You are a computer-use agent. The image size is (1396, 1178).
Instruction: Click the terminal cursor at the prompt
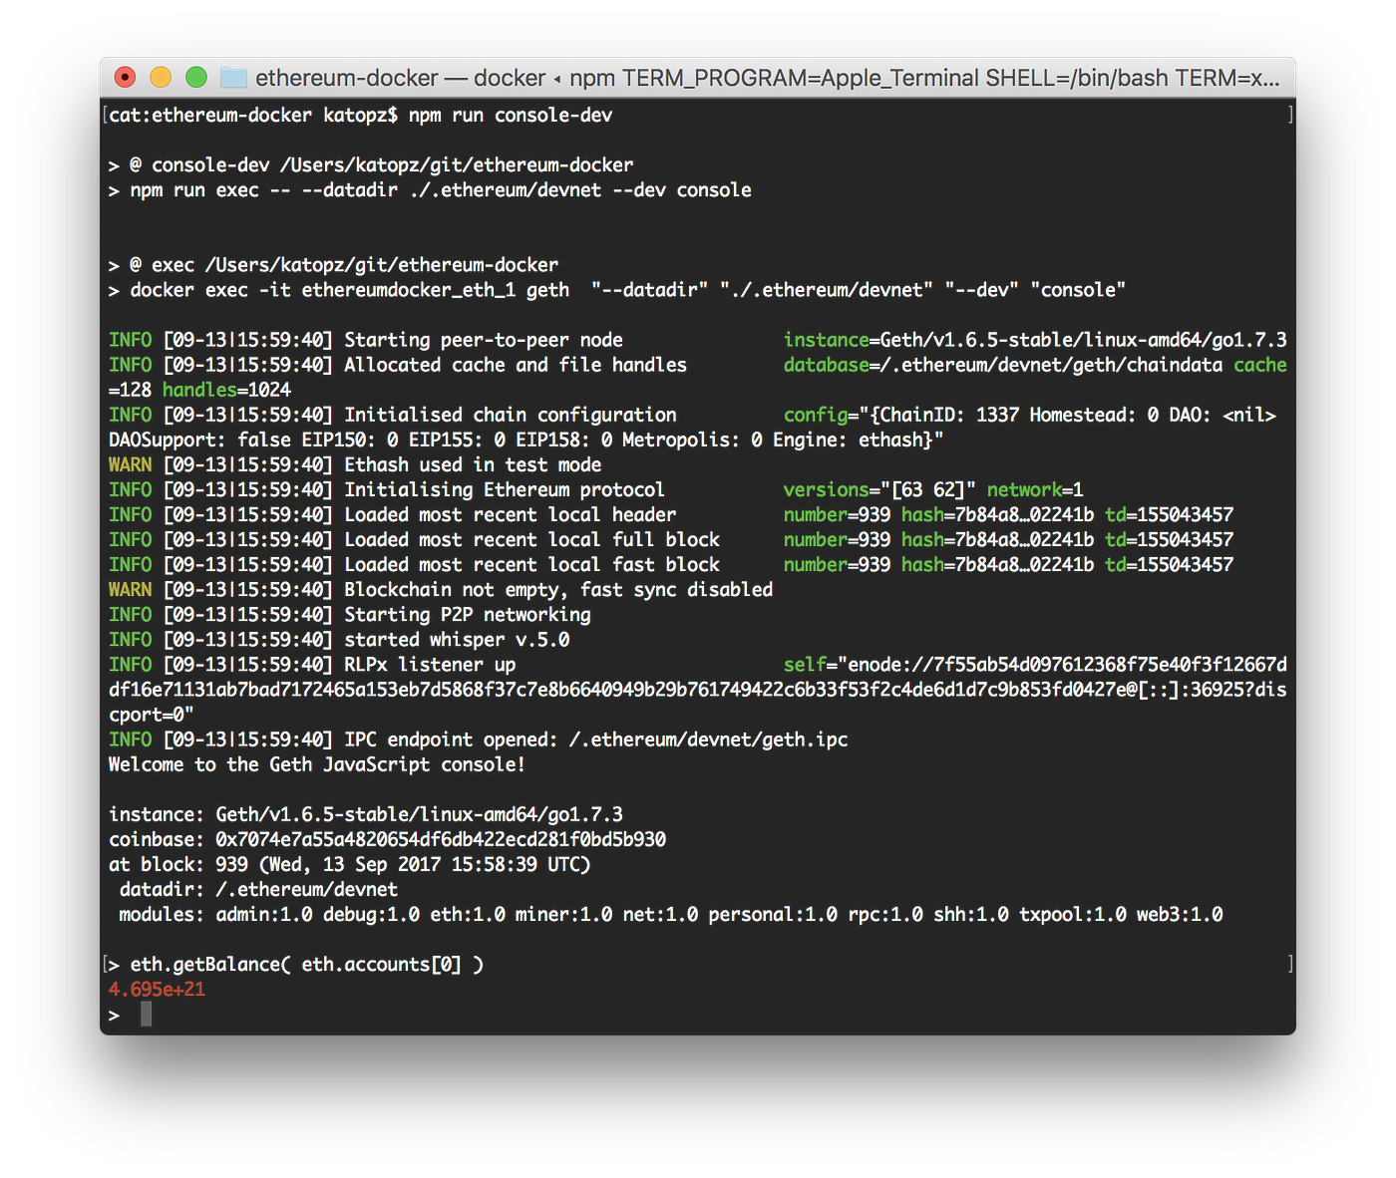(147, 1015)
